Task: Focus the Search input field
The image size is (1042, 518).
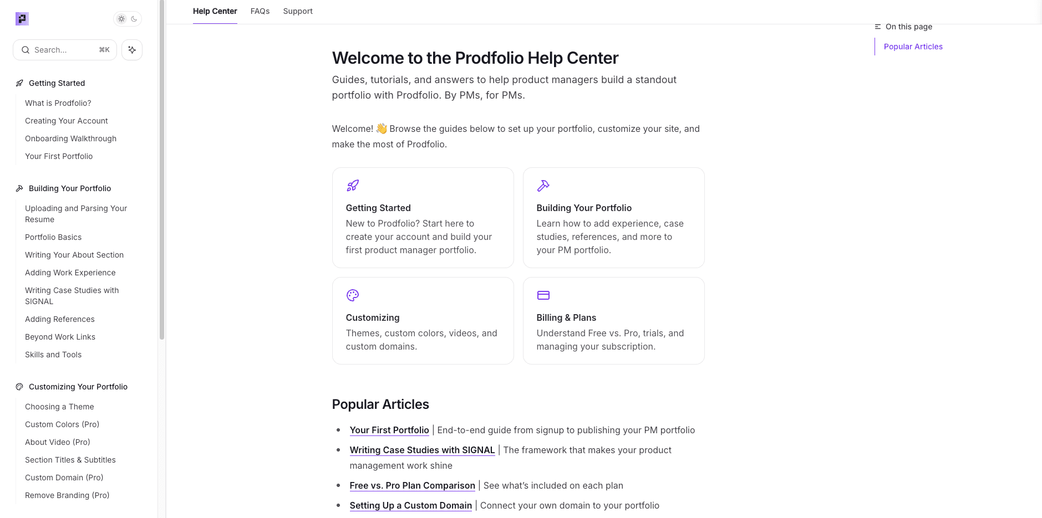Action: click(x=65, y=50)
